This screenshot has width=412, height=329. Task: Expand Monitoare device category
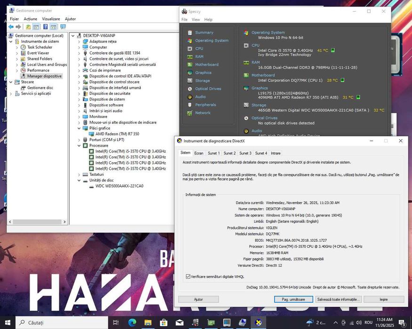(x=79, y=117)
